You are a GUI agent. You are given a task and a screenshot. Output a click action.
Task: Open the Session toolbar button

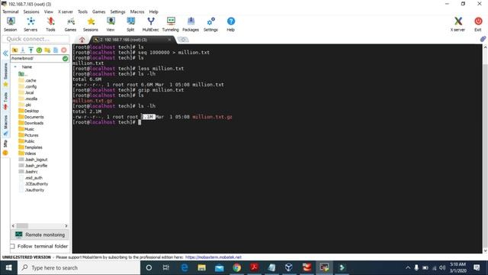click(x=10, y=24)
